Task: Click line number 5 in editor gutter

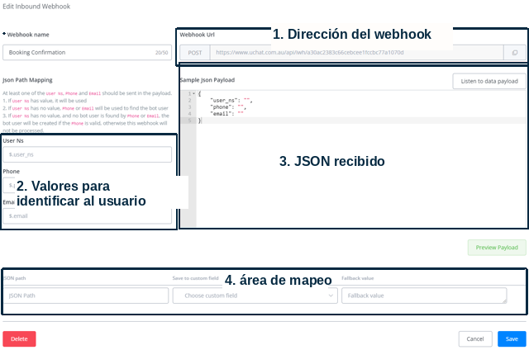Action: pyautogui.click(x=189, y=121)
